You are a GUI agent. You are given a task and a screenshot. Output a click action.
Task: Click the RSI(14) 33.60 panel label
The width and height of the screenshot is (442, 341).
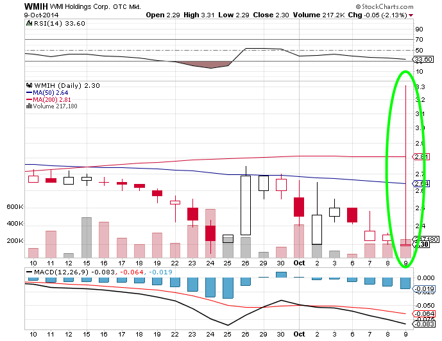[x=60, y=23]
